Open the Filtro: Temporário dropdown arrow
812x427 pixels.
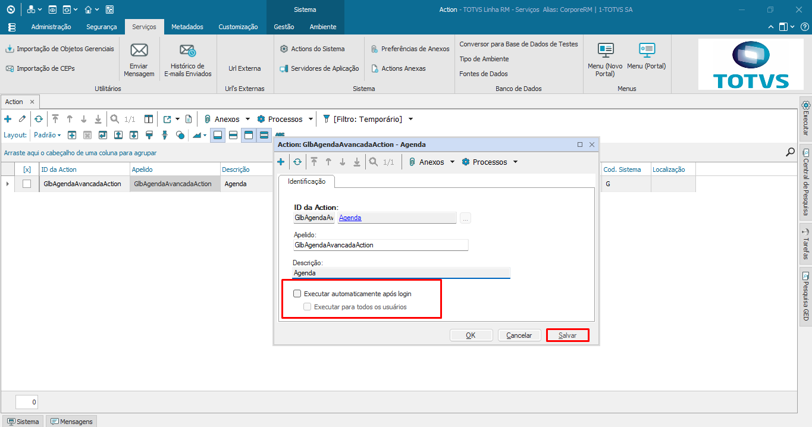(x=410, y=119)
